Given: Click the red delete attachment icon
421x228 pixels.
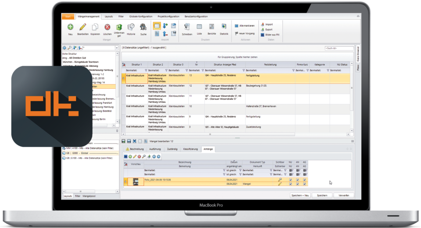Looking at the screenshot, I should (x=139, y=157).
